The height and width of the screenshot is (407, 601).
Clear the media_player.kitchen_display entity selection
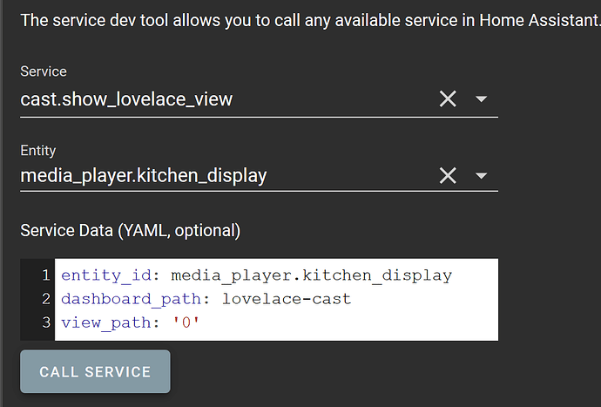(448, 176)
